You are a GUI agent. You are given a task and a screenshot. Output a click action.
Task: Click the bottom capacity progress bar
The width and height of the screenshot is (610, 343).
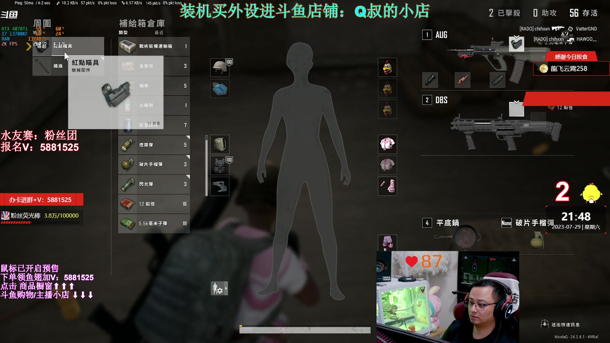click(305, 330)
